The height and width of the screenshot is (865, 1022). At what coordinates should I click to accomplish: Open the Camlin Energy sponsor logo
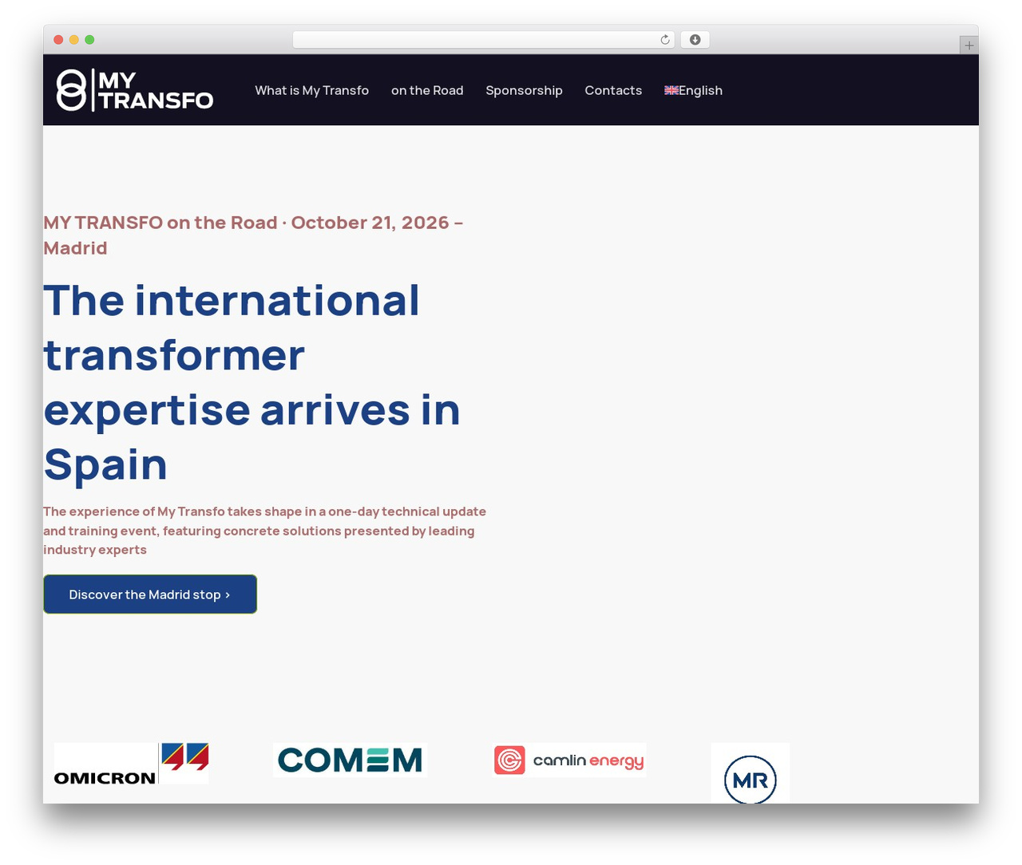(x=569, y=760)
